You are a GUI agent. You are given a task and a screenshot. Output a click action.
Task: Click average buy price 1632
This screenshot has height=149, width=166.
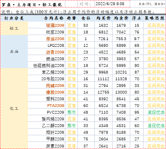click(103, 26)
